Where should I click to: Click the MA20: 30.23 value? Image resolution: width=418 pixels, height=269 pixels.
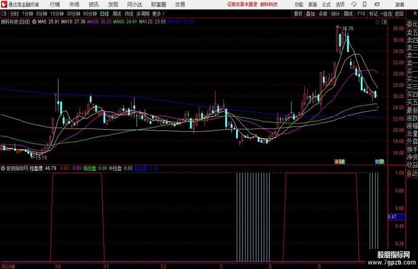[x=99, y=22]
